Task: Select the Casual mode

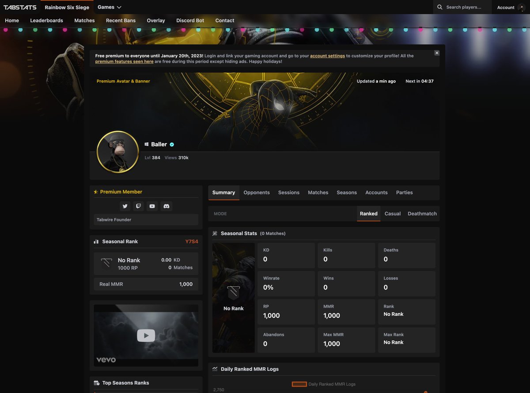Action: (393, 213)
